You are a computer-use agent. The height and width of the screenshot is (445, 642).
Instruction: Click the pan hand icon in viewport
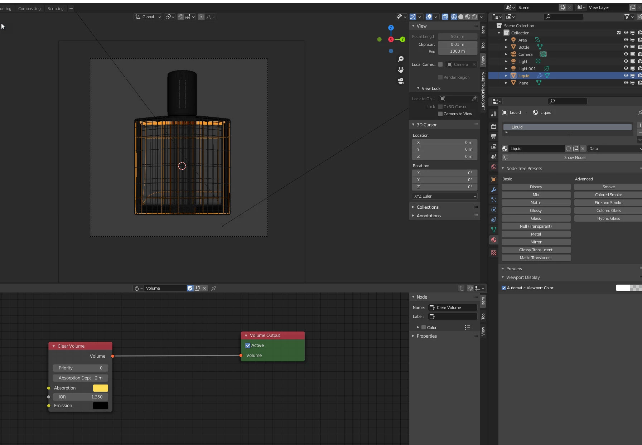tap(401, 70)
